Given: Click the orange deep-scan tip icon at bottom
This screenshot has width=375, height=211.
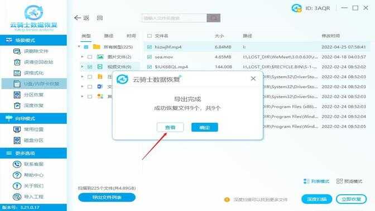Looking at the screenshot, I should [227, 199].
